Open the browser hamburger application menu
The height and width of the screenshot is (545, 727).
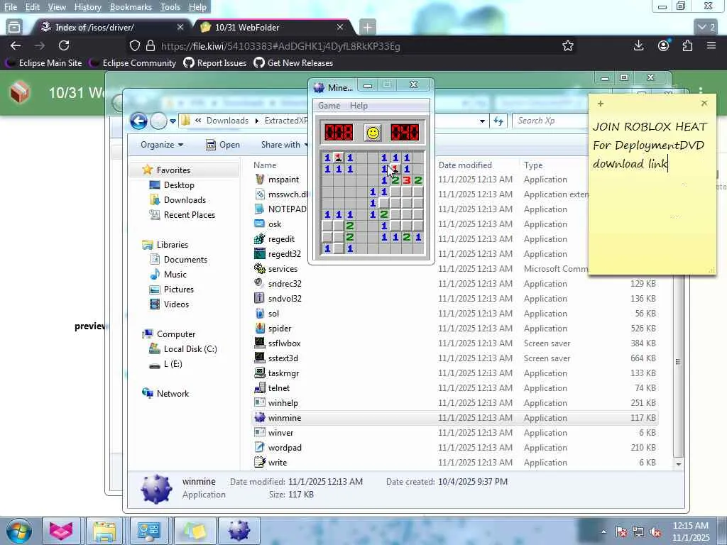tap(711, 45)
